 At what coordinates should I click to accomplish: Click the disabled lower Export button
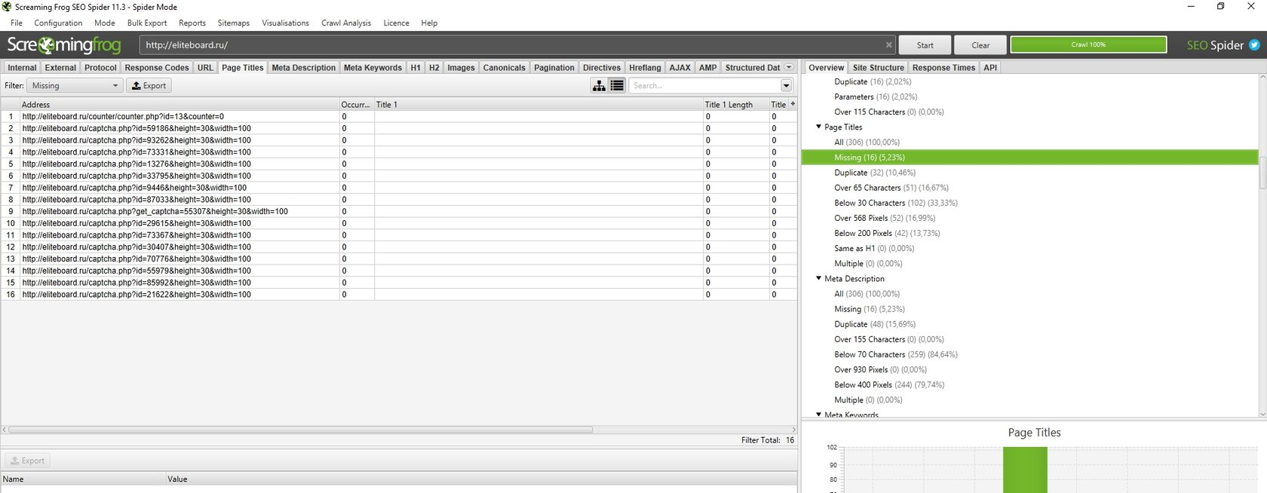27,461
